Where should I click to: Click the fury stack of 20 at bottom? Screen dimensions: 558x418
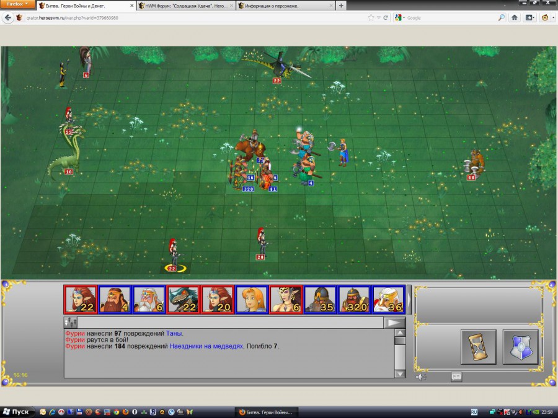(x=262, y=243)
